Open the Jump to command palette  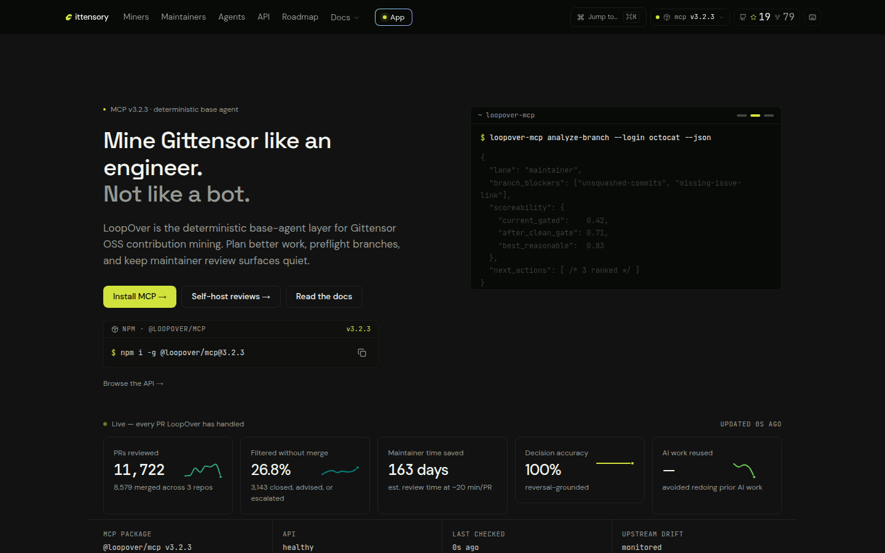(608, 17)
